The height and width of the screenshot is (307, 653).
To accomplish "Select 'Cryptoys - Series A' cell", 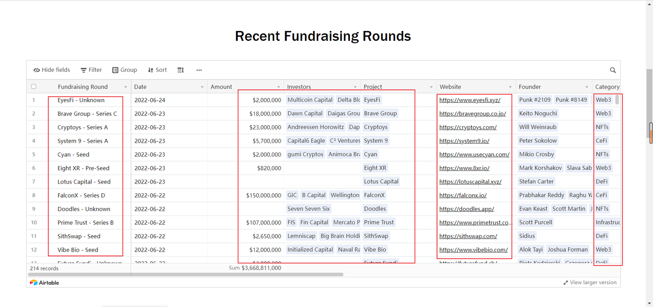I will click(x=83, y=127).
